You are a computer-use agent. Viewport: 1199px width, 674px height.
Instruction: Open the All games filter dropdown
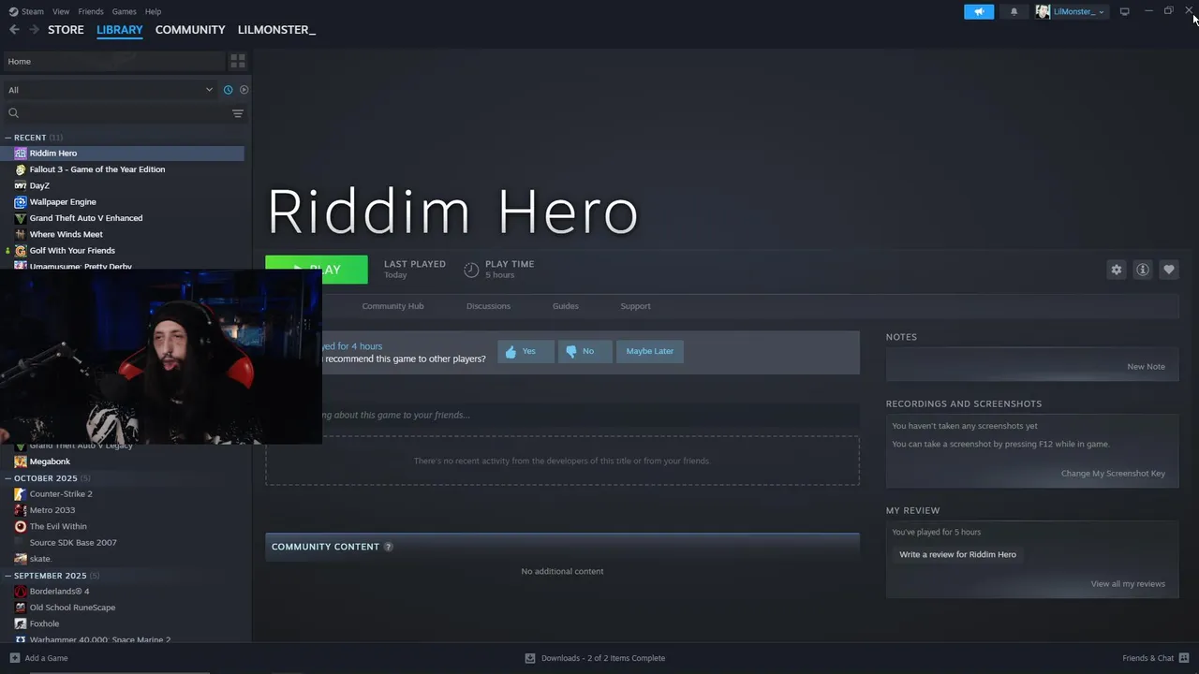click(111, 90)
